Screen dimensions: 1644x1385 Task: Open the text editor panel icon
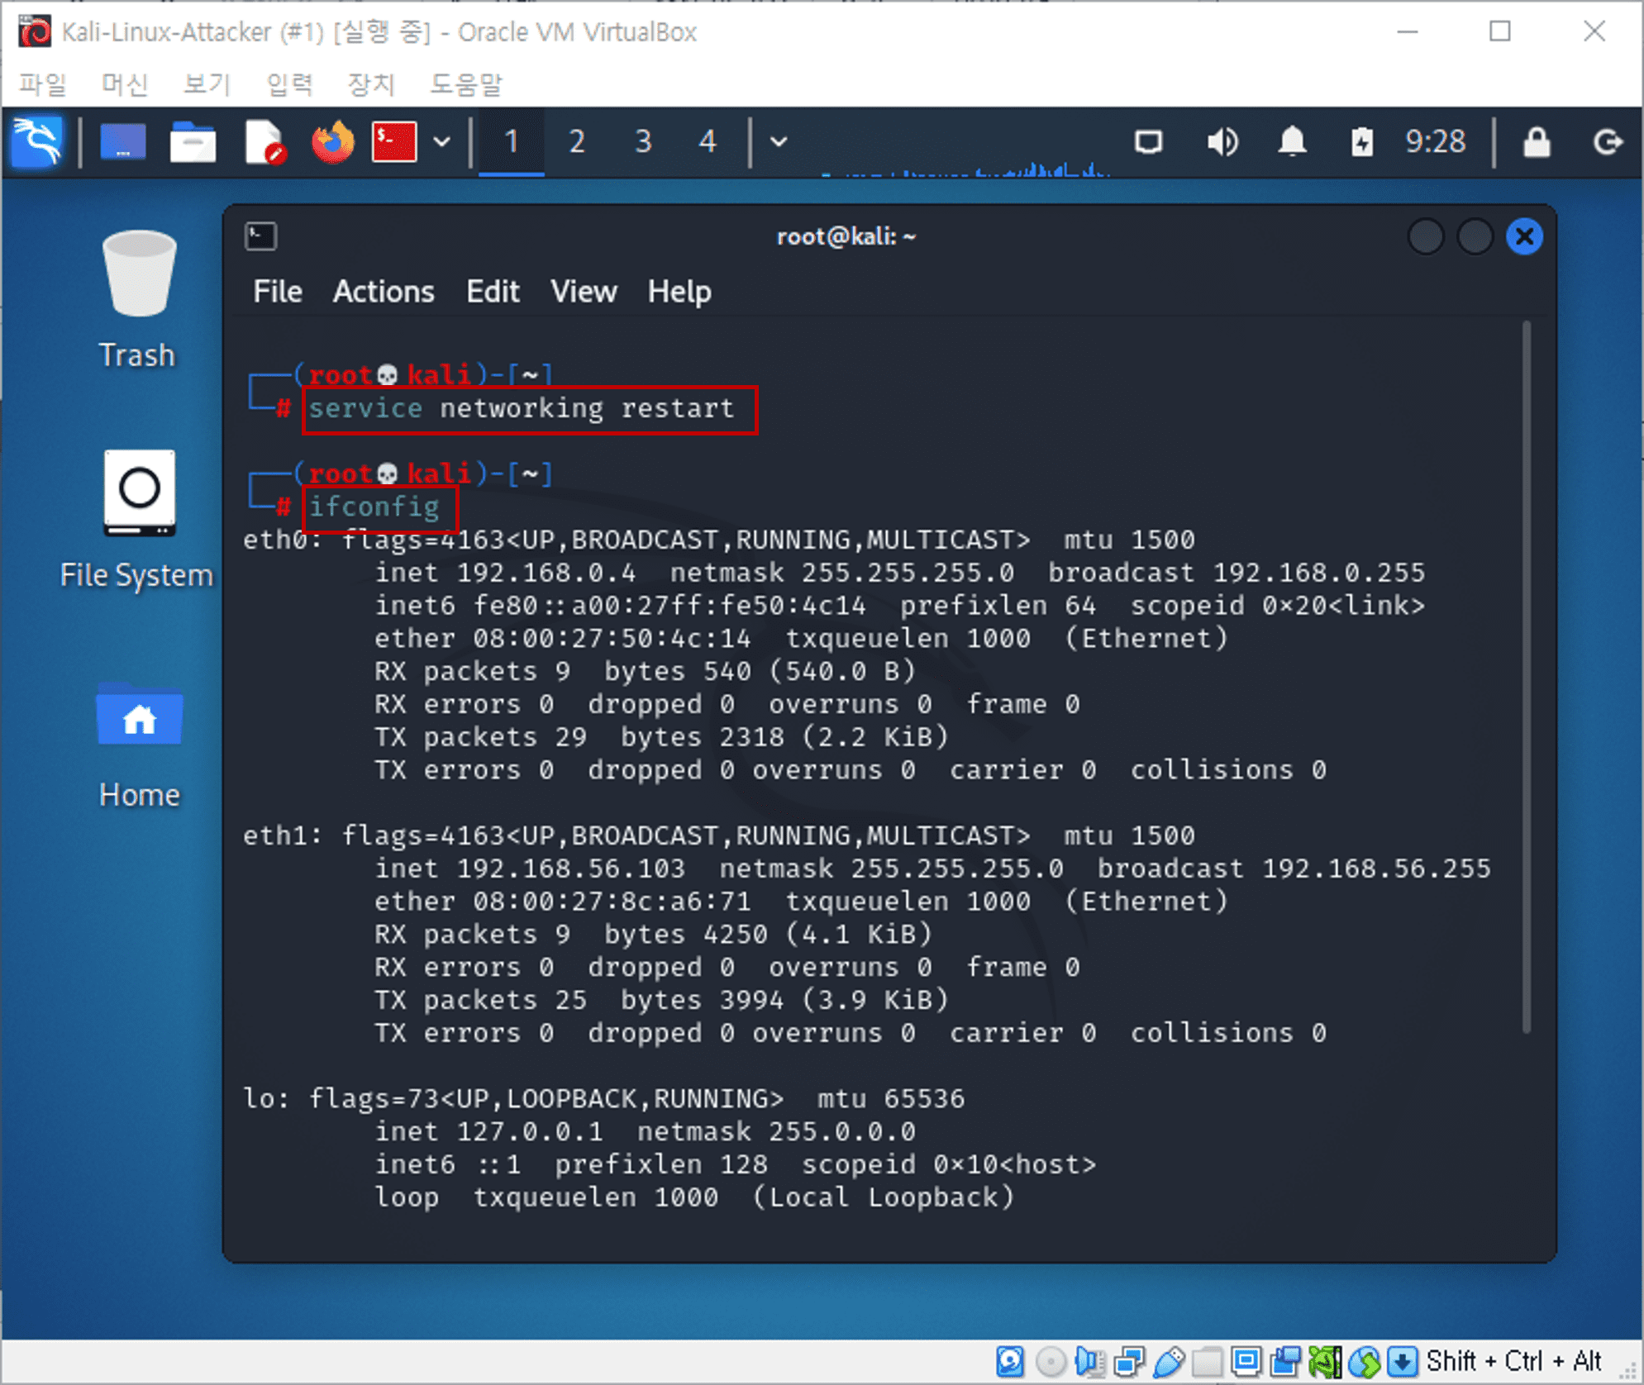click(x=264, y=142)
